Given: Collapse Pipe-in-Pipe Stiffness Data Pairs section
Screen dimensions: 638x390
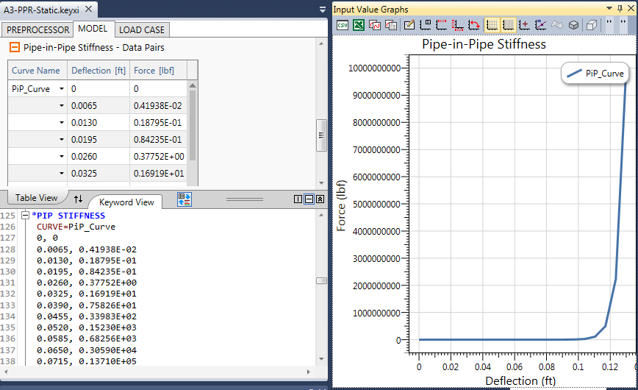Looking at the screenshot, I should (x=14, y=47).
